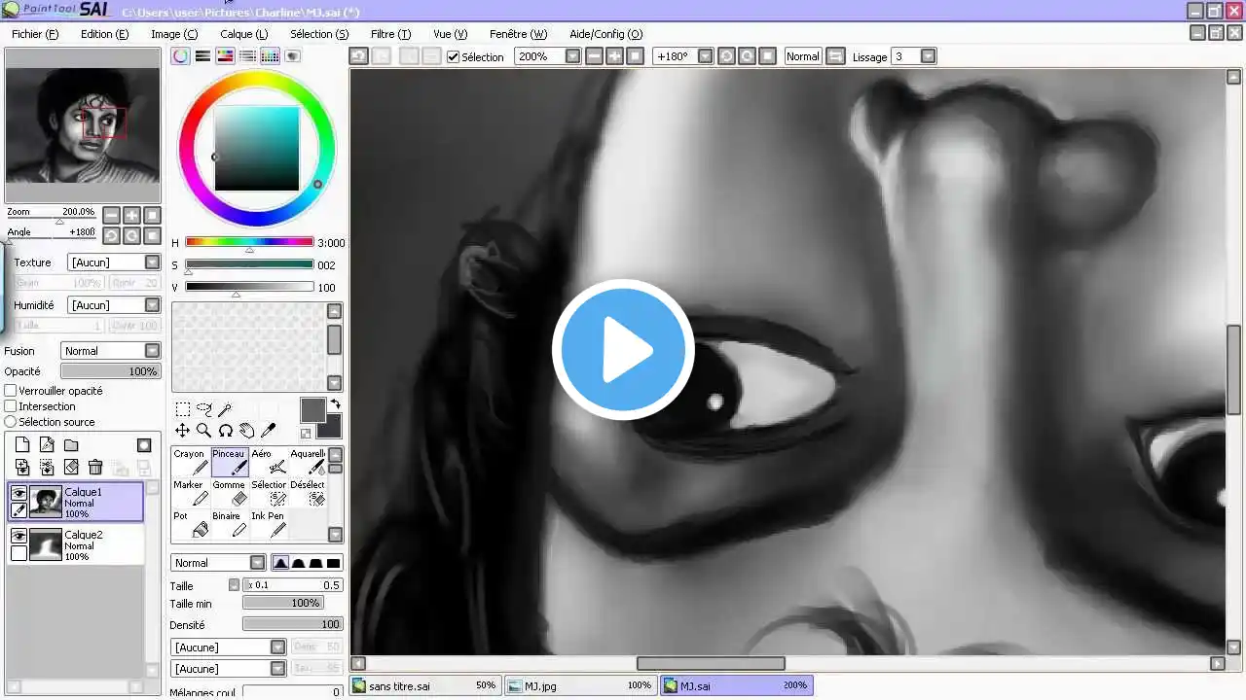The height and width of the screenshot is (700, 1246).
Task: Create a new normal layer
Action: point(22,445)
